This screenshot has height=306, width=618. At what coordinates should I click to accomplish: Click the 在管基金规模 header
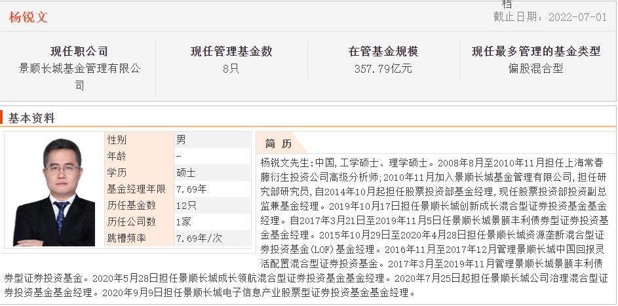pos(383,51)
